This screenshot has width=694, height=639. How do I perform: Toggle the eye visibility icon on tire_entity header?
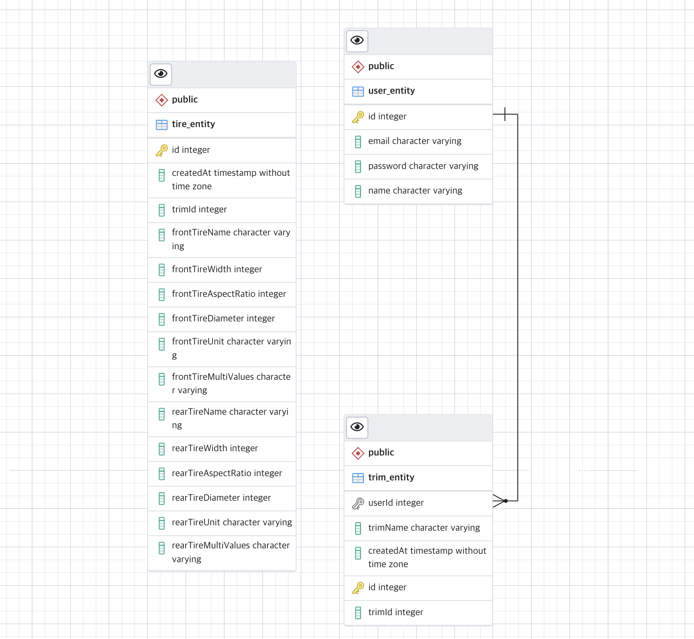[x=161, y=74]
